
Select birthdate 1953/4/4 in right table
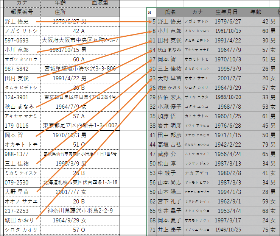(x=226, y=211)
